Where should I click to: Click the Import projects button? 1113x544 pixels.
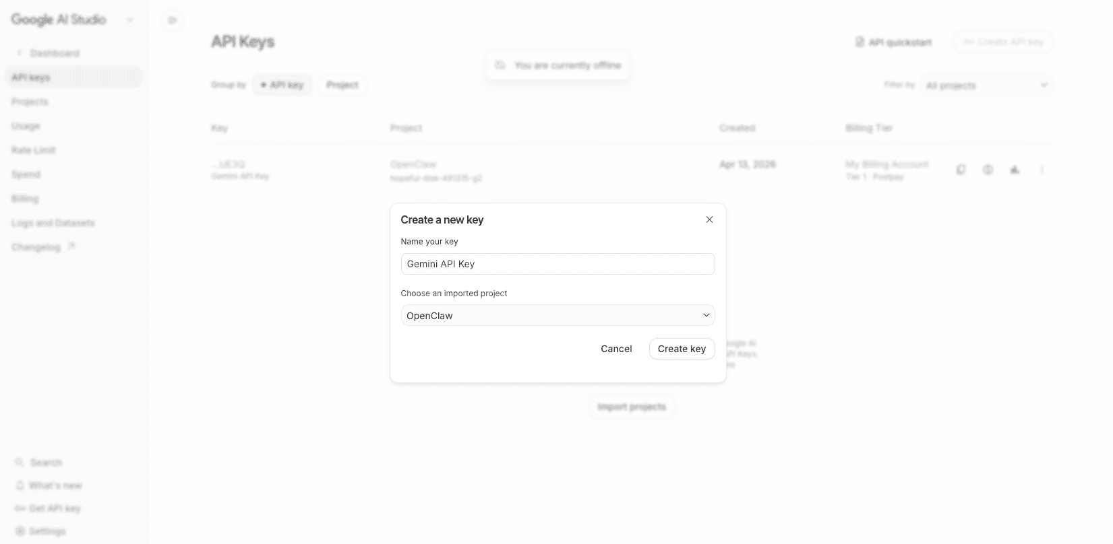632,407
